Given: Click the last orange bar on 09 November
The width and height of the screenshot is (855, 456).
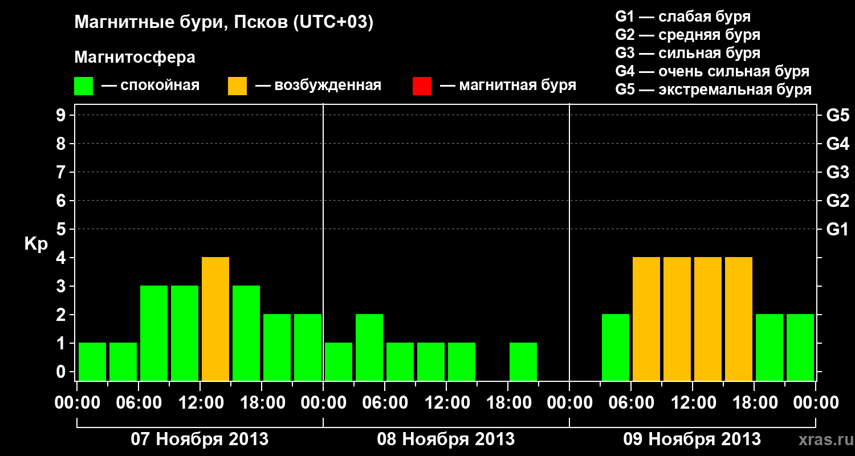Looking at the screenshot, I should (x=739, y=319).
